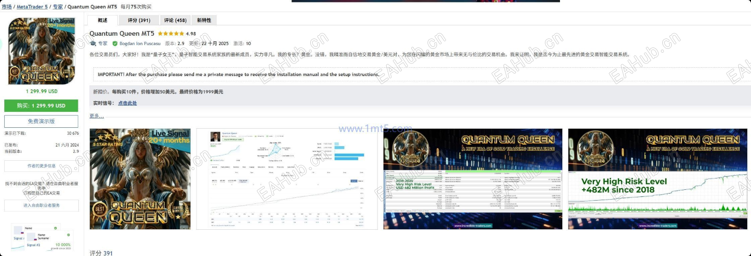The width and height of the screenshot is (751, 256).
Task: Click the 22 十月 2025 update date
Action: click(x=215, y=43)
